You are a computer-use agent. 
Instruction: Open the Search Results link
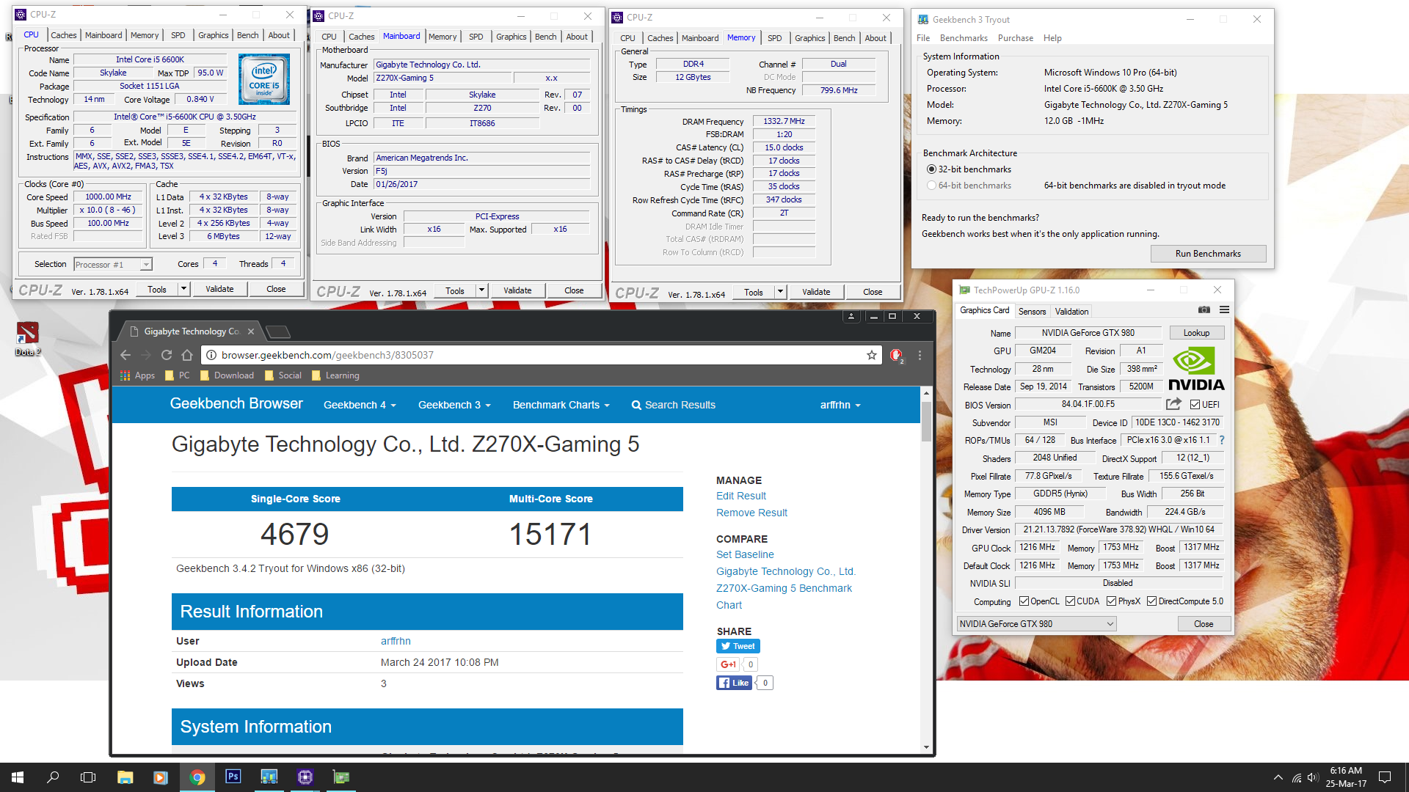tap(674, 405)
